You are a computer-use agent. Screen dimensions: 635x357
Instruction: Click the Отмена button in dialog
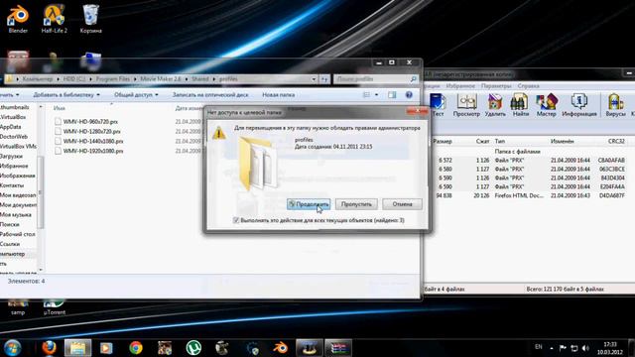click(x=402, y=204)
